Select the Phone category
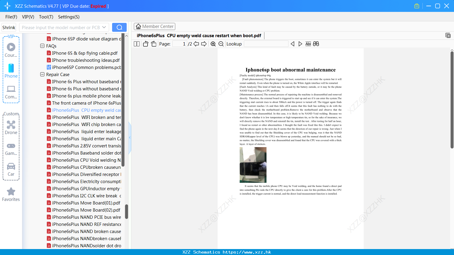Viewport: 454px width, 255px height. pyautogui.click(x=11, y=71)
